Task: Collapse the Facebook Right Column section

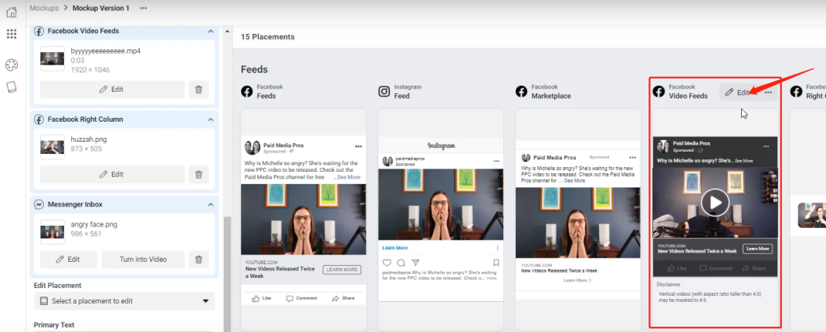Action: 210,119
